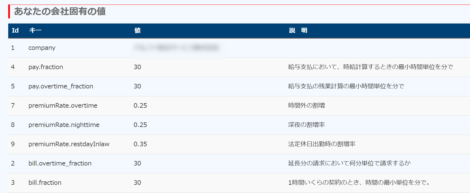
Task: Select the 時間外の割増 description text
Action: [306, 106]
